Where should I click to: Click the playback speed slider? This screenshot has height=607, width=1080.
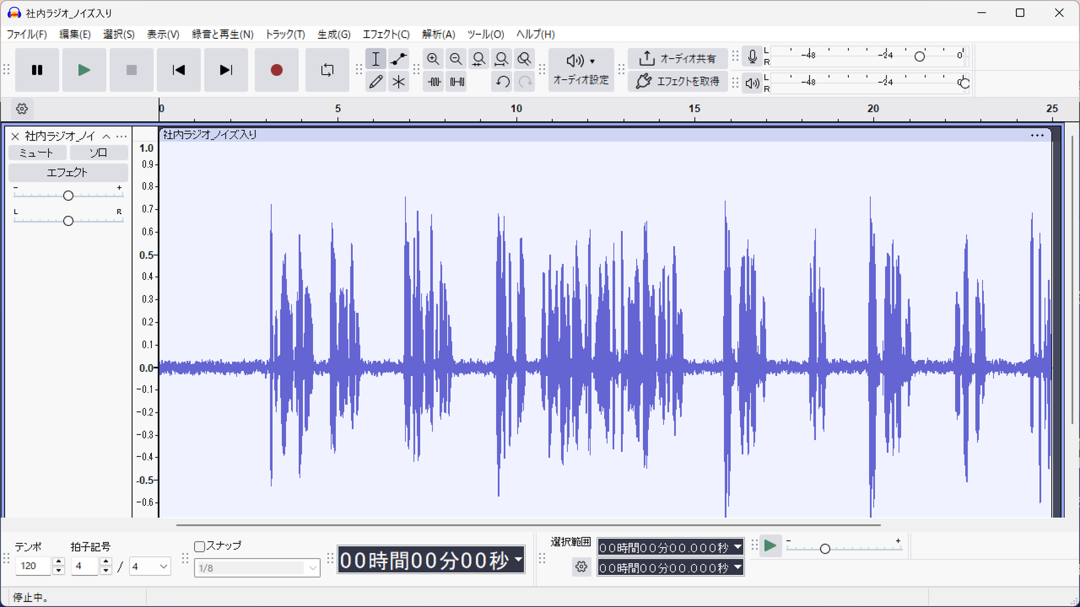tap(844, 549)
